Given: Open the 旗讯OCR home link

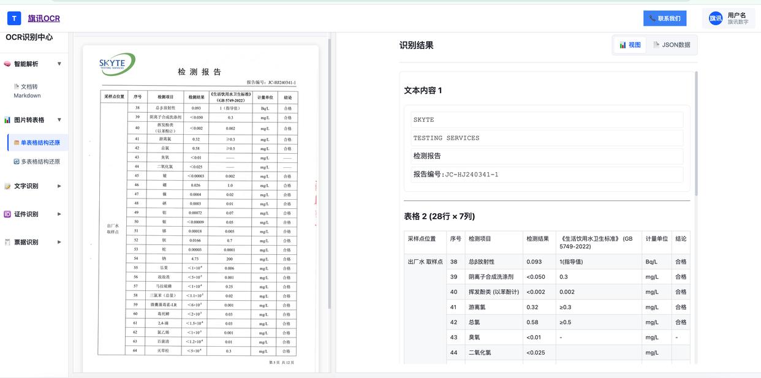Looking at the screenshot, I should pyautogui.click(x=44, y=18).
